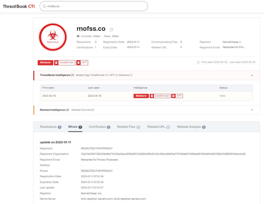
Task: Open the SideWinder tag under the domain header
Action: pos(65,62)
